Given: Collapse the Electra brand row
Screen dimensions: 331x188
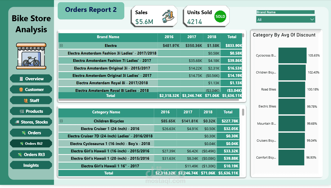Looking at the screenshot, I should pos(61,46).
